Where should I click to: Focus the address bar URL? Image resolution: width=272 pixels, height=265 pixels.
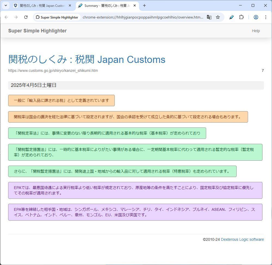click(x=143, y=17)
